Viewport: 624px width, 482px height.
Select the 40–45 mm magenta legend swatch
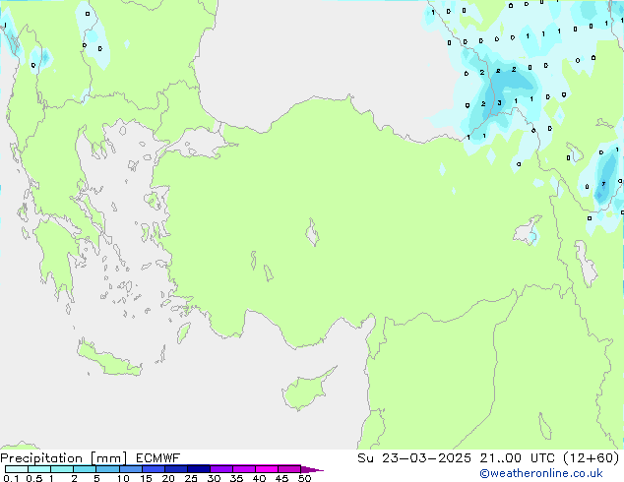267,469
